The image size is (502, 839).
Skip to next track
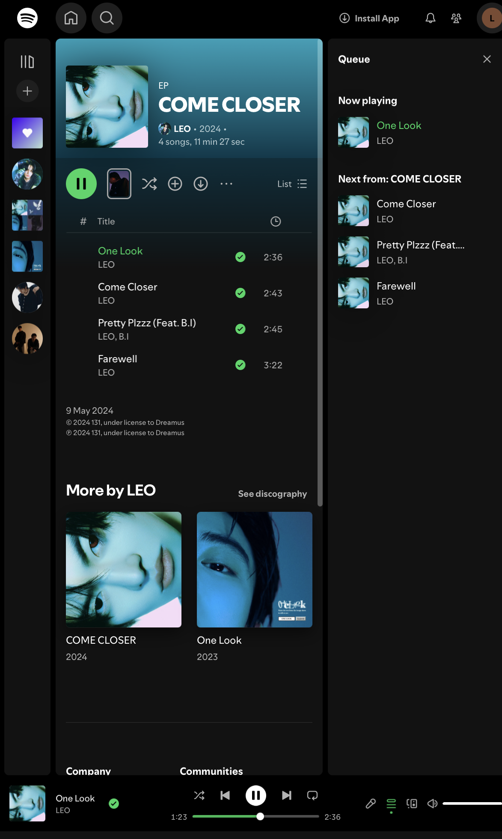pyautogui.click(x=287, y=795)
